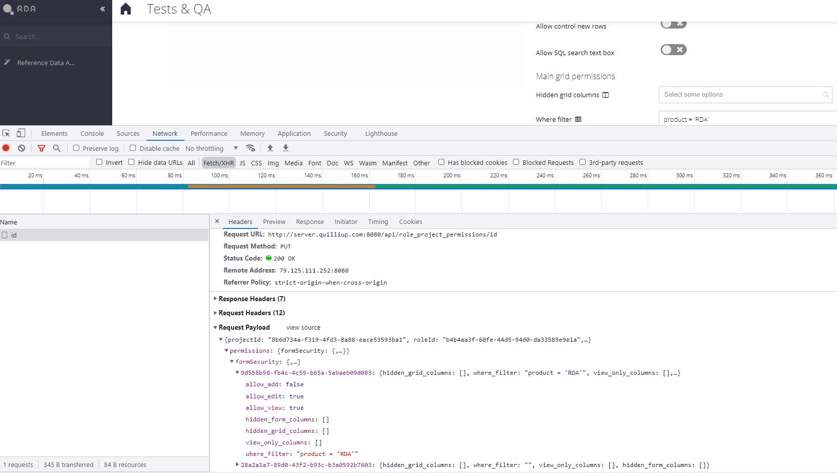The height and width of the screenshot is (473, 837).
Task: Select the Img request type filter
Action: coord(273,163)
